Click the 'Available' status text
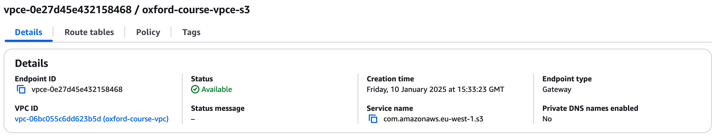 [217, 90]
